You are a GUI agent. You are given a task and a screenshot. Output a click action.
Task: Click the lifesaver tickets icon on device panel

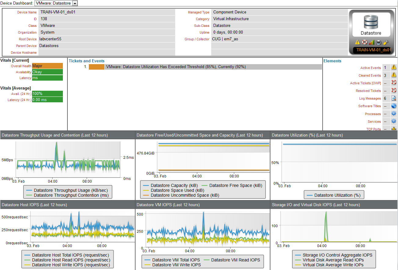point(364,42)
